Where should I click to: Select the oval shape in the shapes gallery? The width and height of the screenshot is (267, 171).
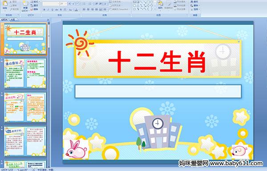(152, 2)
